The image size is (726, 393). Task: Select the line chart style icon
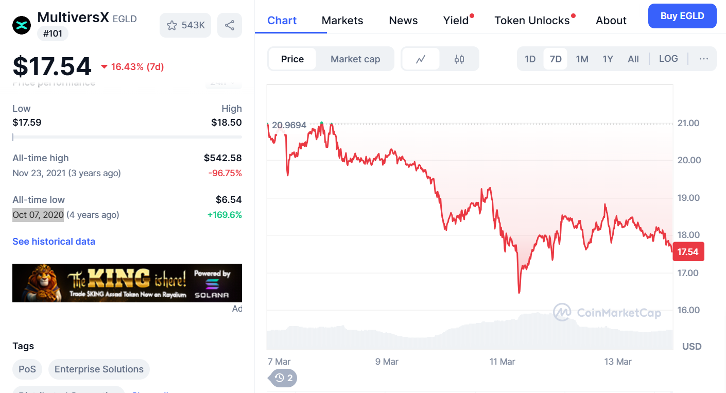coord(422,59)
